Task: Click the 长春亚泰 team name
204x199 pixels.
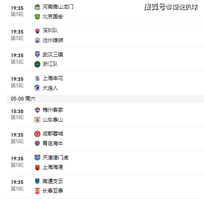Action: [53, 191]
